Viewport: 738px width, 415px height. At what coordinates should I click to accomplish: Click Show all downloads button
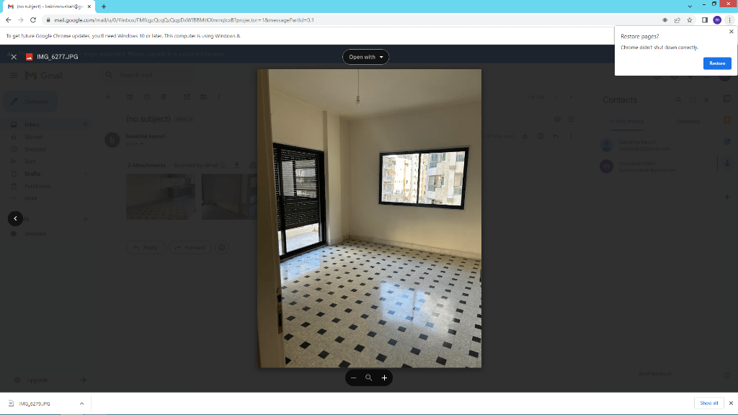(708, 403)
